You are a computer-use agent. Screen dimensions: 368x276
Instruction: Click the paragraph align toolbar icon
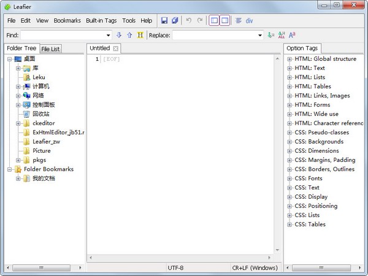pyautogui.click(x=239, y=21)
